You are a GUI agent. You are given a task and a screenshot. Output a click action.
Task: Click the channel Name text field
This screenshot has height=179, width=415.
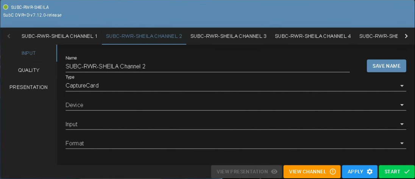click(x=207, y=67)
